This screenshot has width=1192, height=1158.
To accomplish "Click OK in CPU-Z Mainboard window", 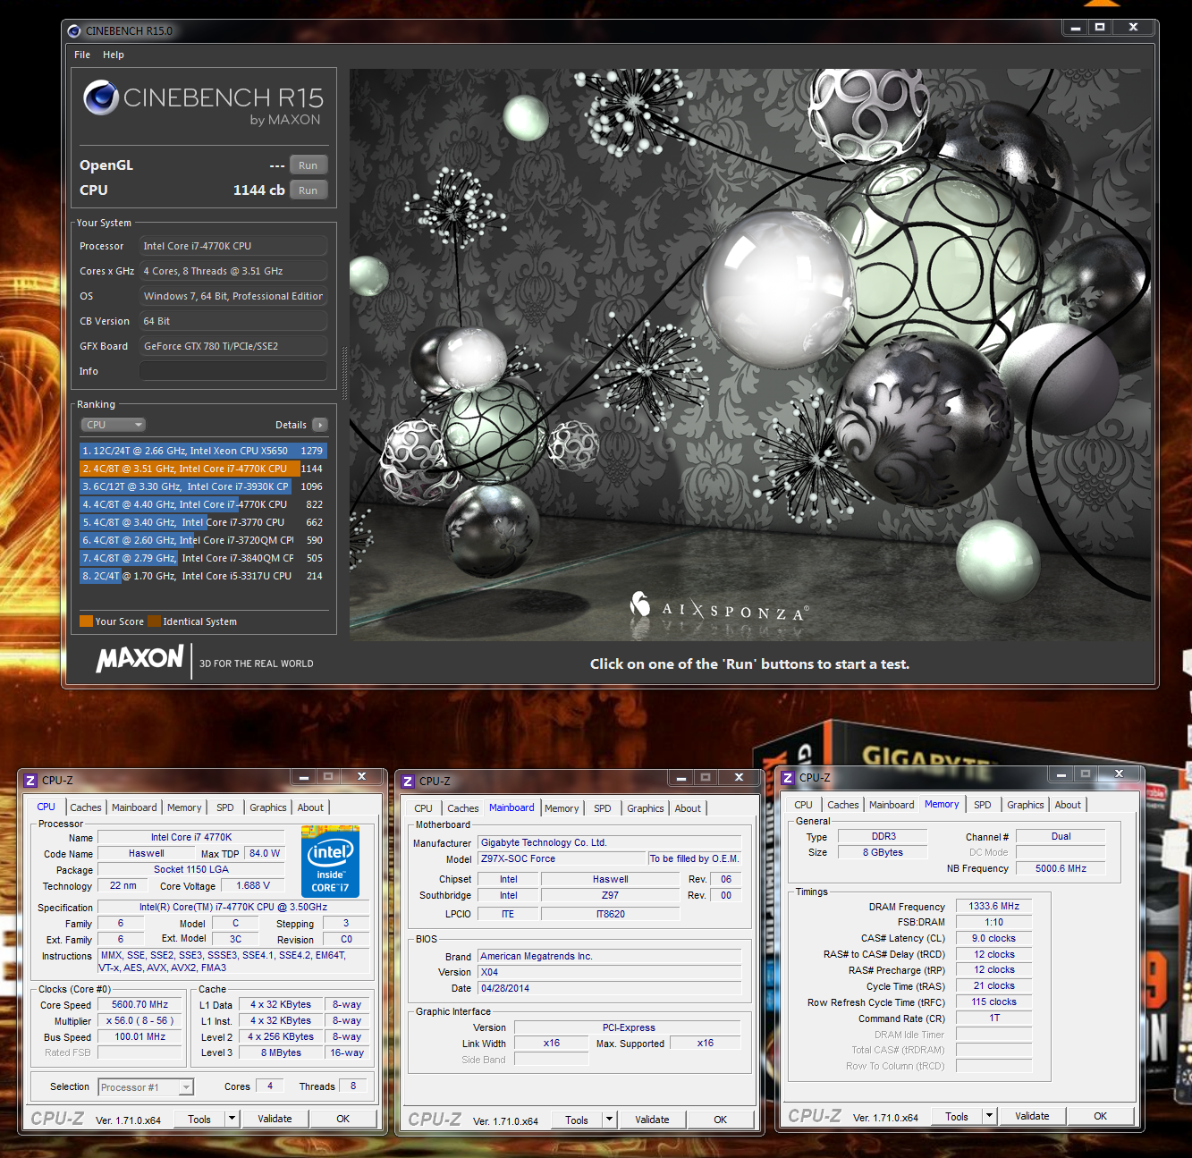I will tap(721, 1120).
